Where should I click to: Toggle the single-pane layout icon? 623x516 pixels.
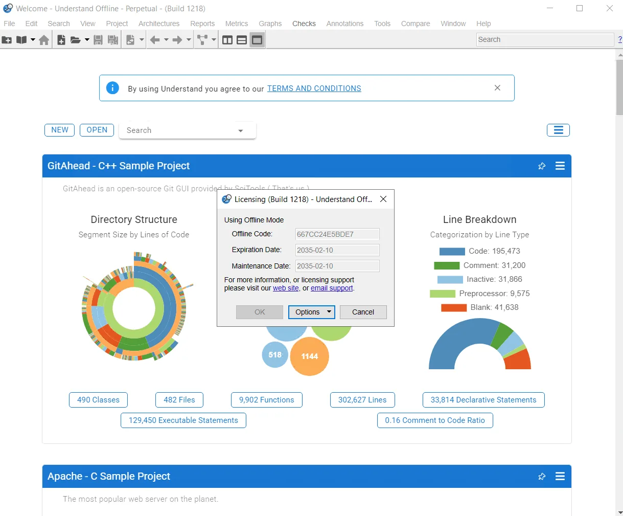point(257,40)
